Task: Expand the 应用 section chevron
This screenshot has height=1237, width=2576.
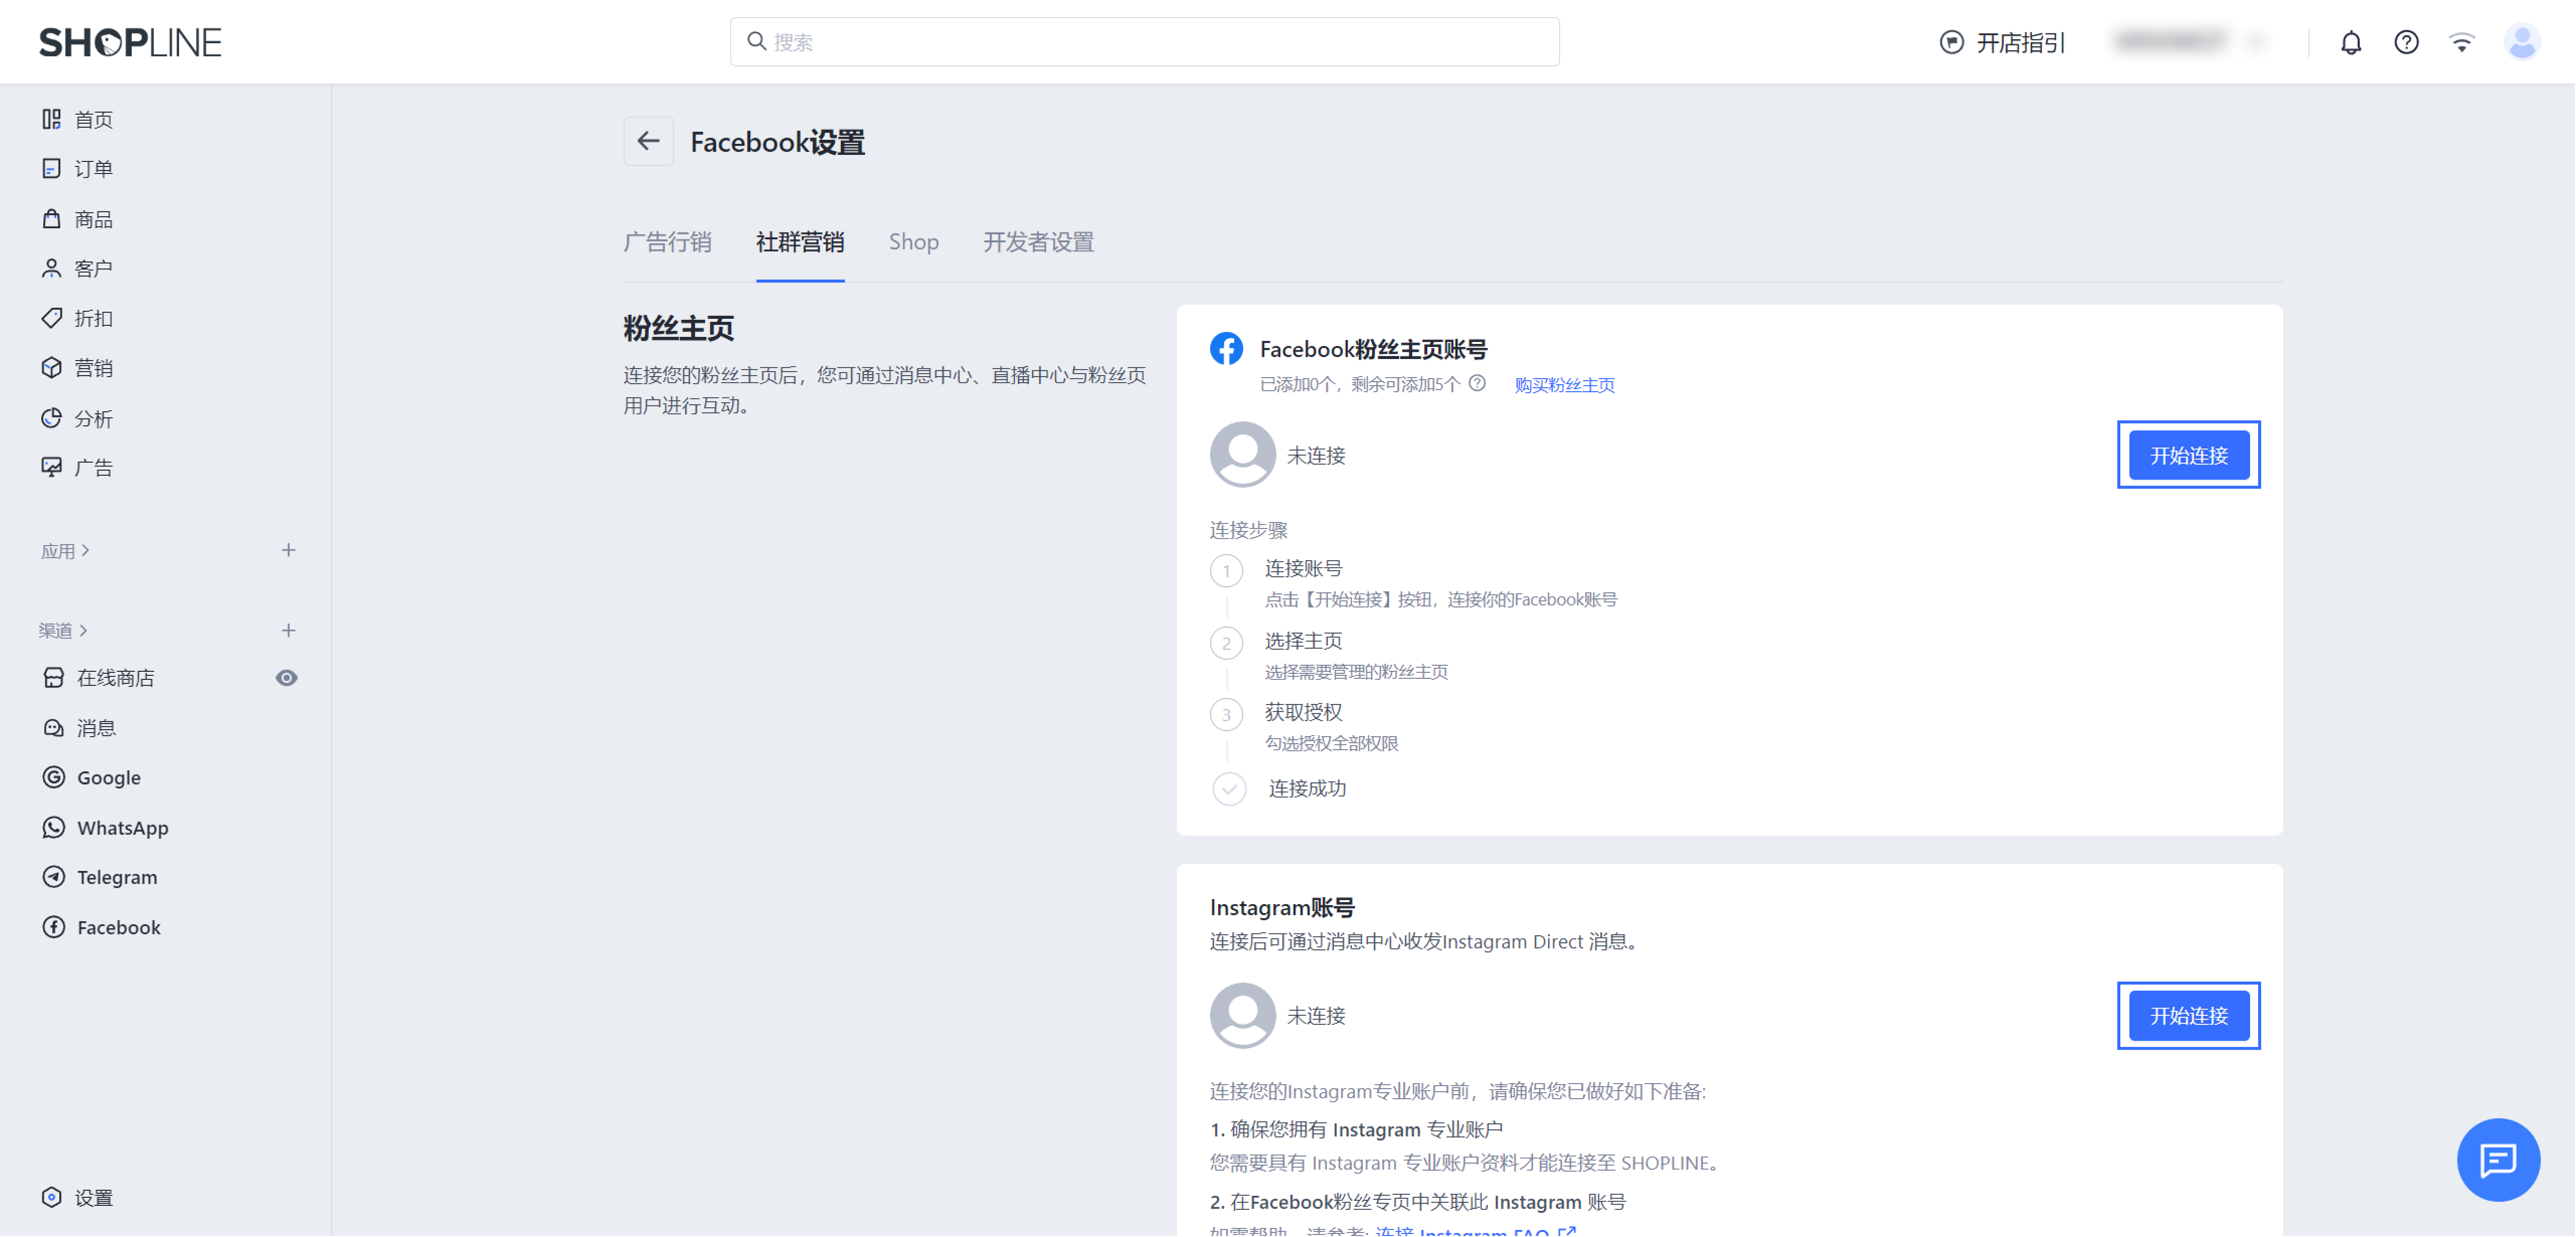Action: (86, 550)
